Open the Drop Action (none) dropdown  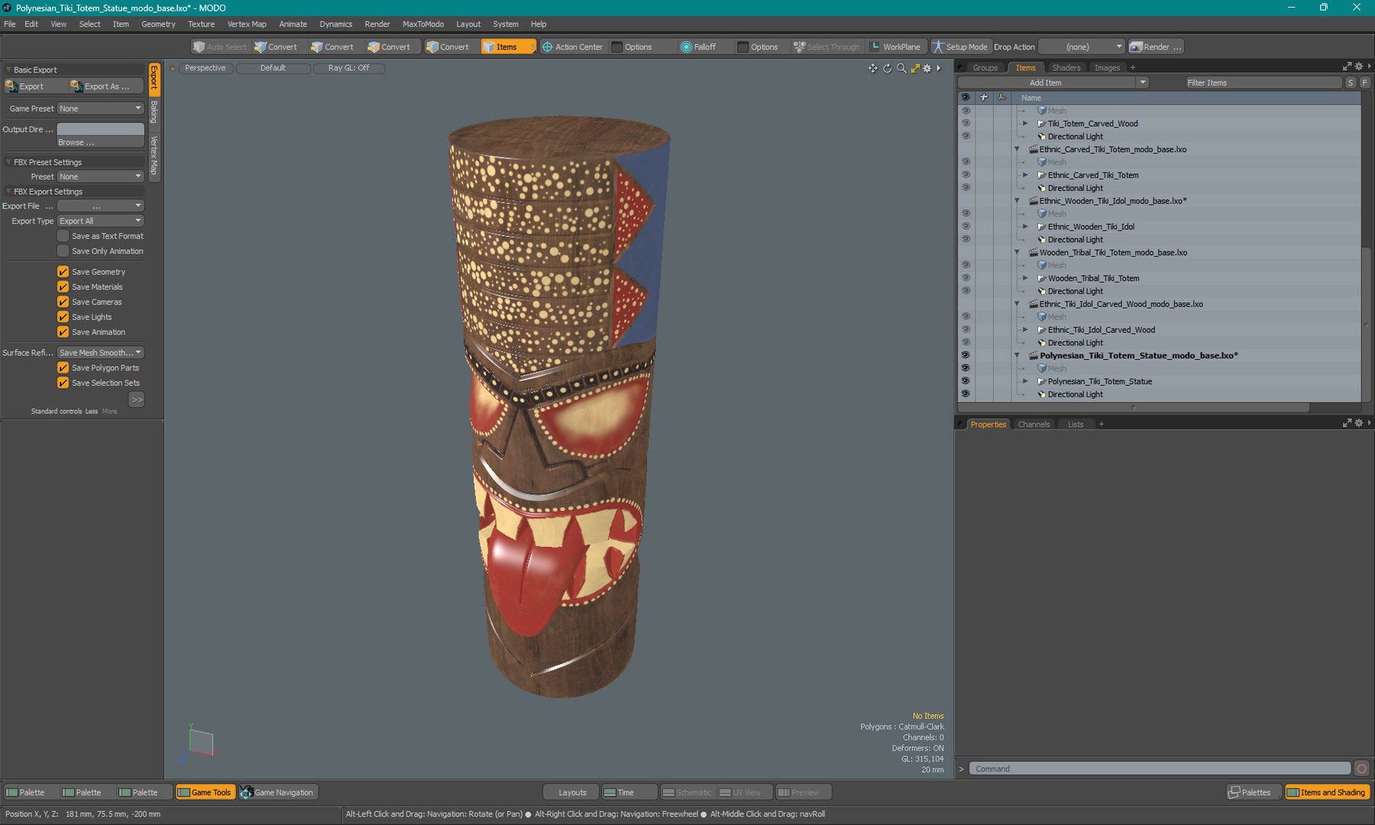[x=1082, y=47]
